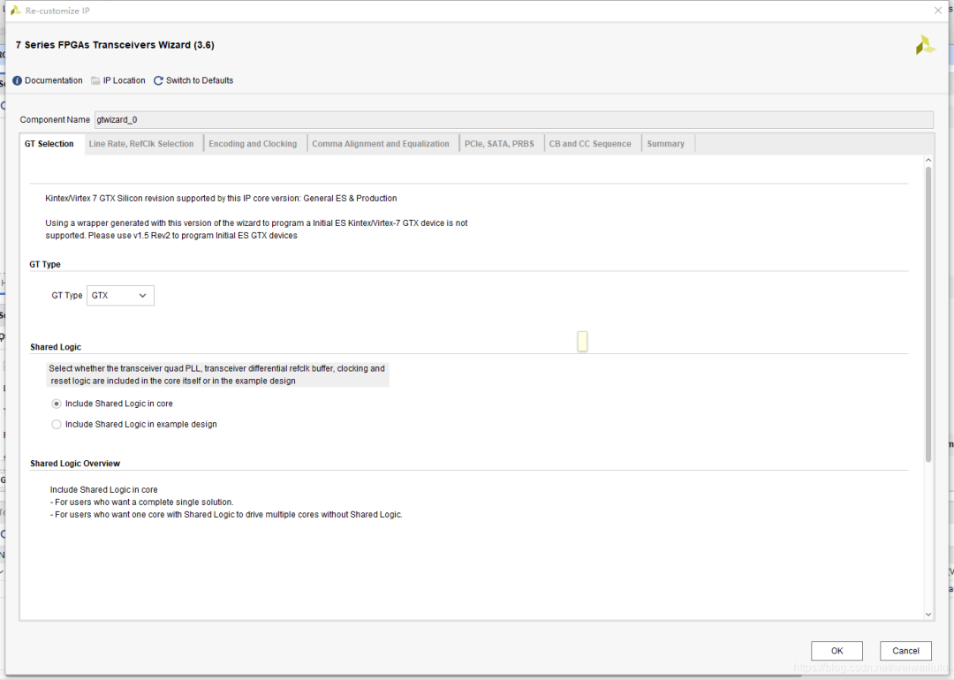Click the scroll up arrow of the panel
Image resolution: width=954 pixels, height=680 pixels.
[x=928, y=160]
